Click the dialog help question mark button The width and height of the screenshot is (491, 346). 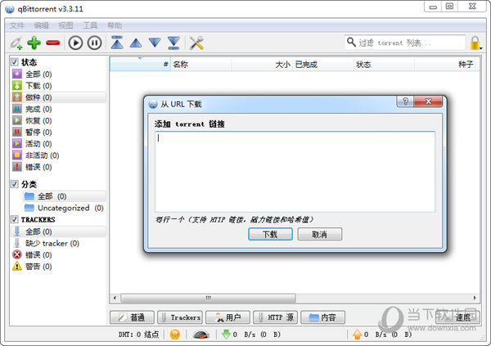point(405,101)
